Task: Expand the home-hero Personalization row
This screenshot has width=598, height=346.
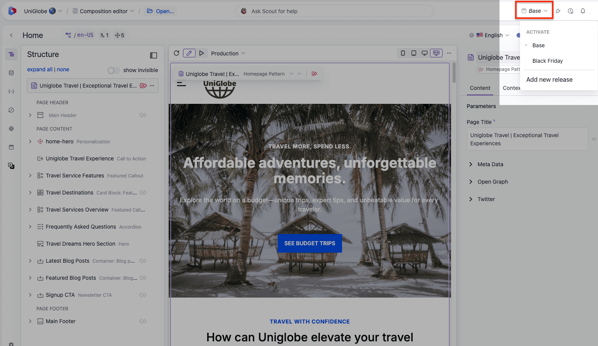Action: click(x=30, y=141)
